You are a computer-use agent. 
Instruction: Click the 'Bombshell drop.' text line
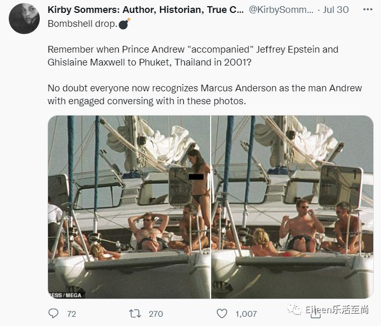click(x=82, y=24)
